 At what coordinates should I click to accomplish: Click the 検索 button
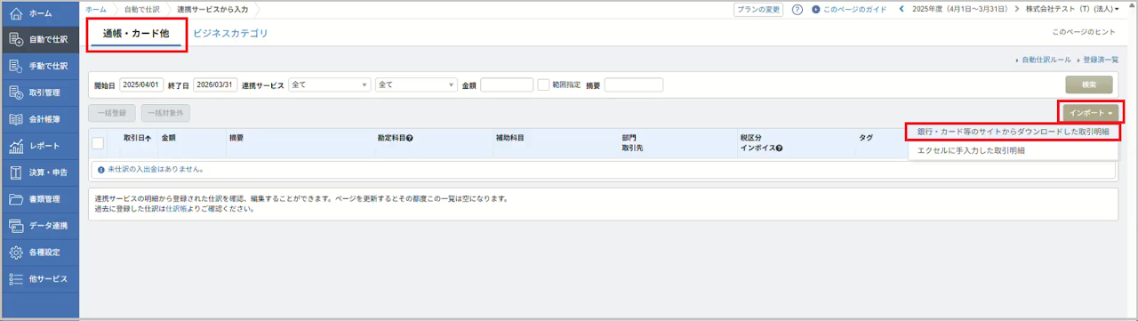[1089, 85]
